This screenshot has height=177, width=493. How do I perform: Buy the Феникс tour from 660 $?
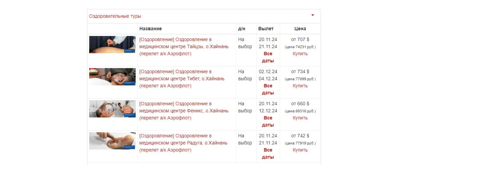300,118
